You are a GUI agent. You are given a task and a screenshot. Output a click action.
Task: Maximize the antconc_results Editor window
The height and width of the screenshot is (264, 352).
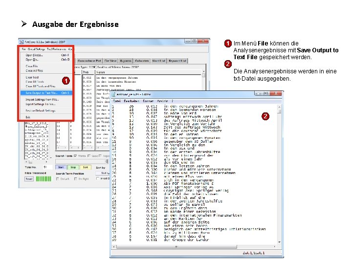(x=266, y=93)
